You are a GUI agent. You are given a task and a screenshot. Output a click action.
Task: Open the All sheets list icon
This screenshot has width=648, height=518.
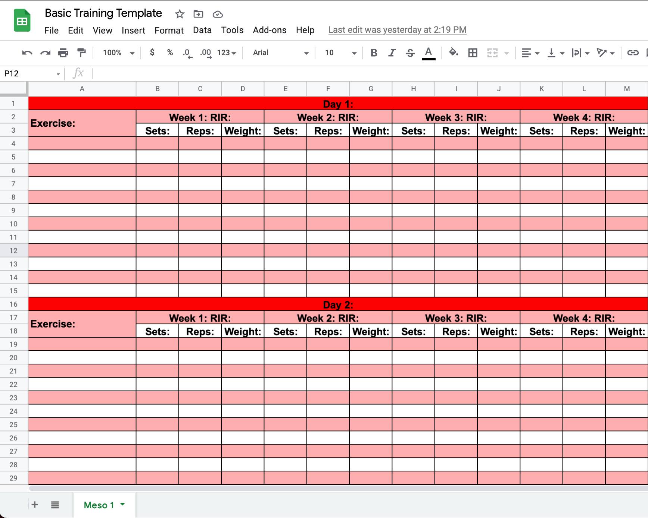tap(55, 505)
